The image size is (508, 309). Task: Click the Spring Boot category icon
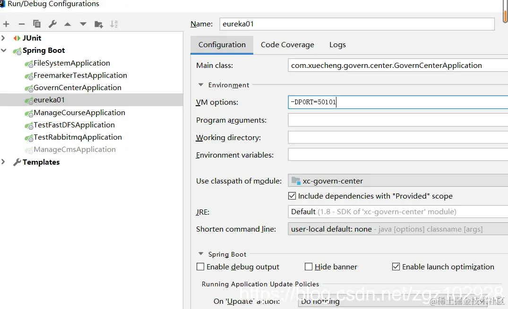17,51
